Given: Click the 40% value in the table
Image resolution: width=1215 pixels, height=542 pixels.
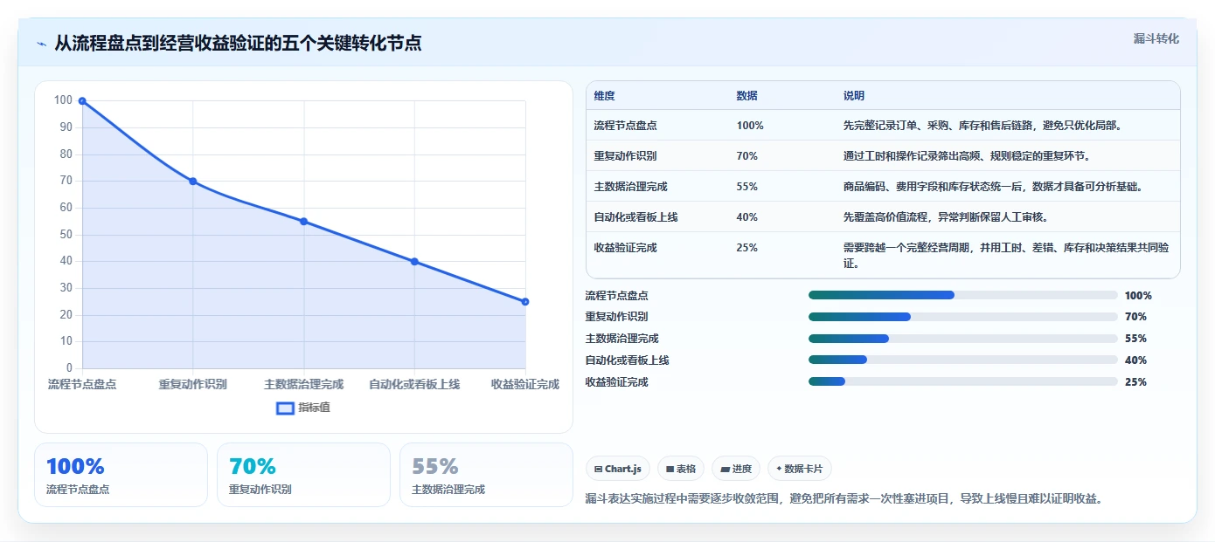Looking at the screenshot, I should coord(747,217).
